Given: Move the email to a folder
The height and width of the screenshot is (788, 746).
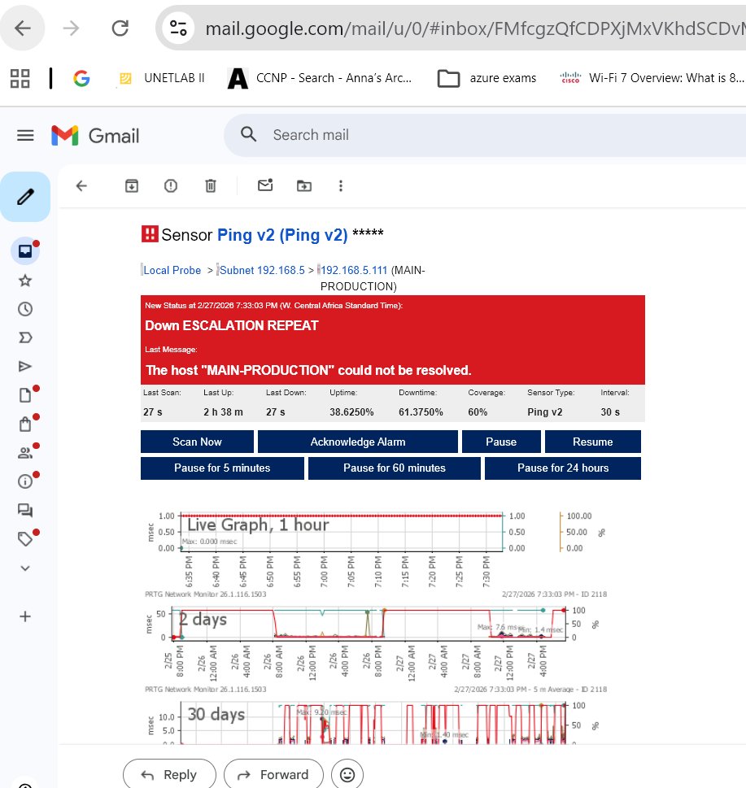Looking at the screenshot, I should click(x=304, y=186).
